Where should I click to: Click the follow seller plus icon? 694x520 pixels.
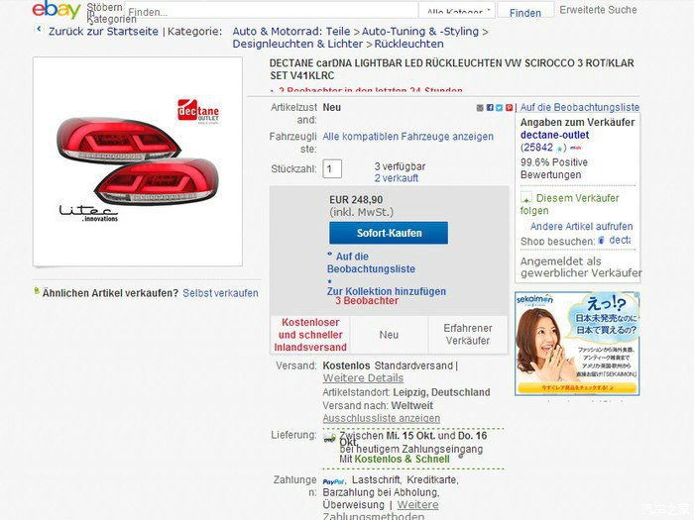coord(526,198)
